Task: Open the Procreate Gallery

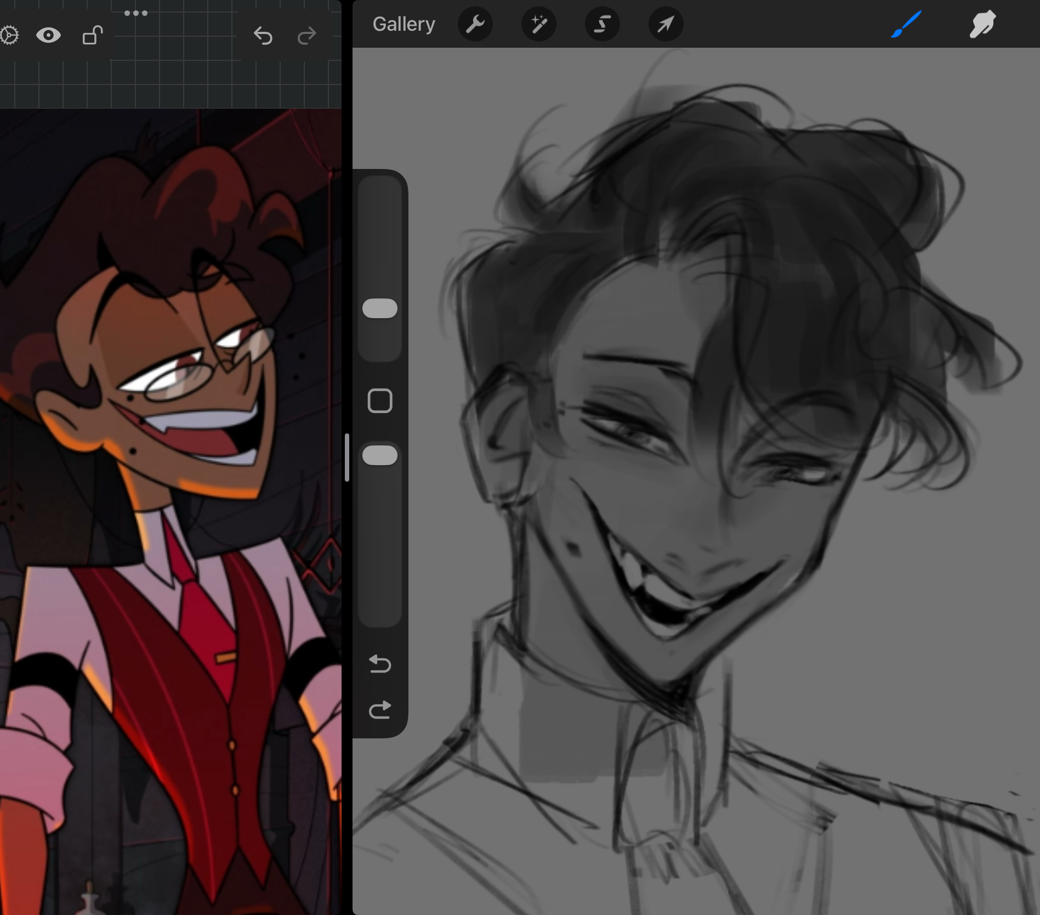Action: click(404, 24)
